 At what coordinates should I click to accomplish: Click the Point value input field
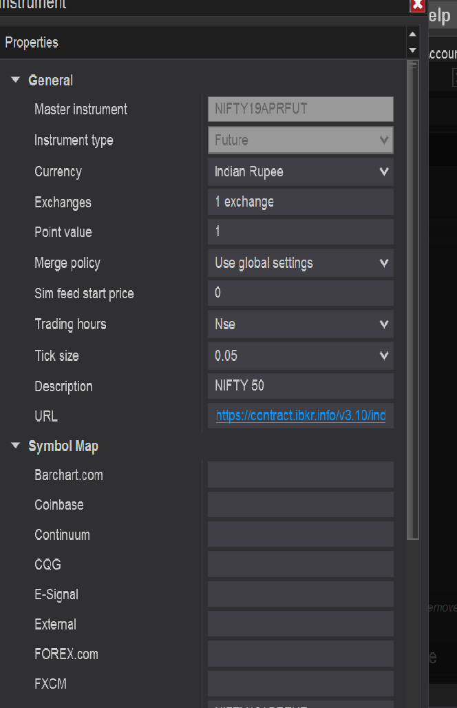coord(300,232)
